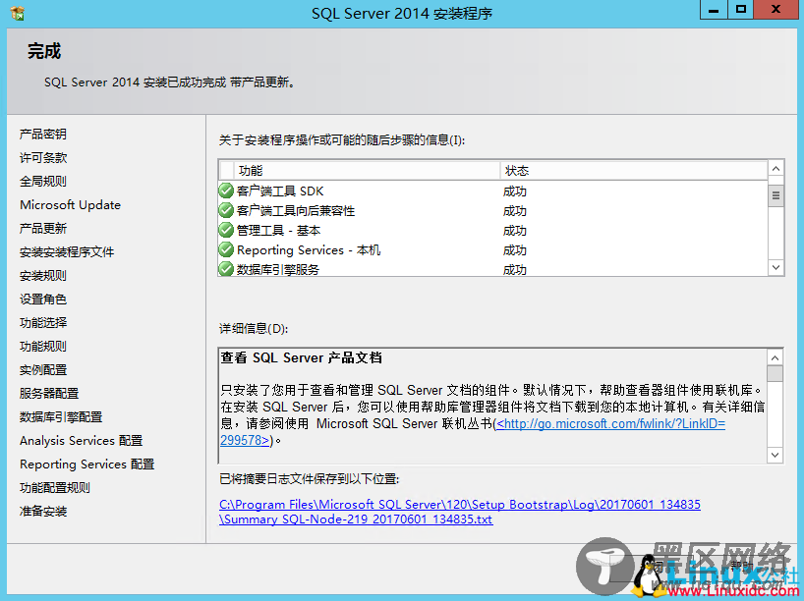Click the 功能规则 sidebar entry

pyautogui.click(x=43, y=347)
